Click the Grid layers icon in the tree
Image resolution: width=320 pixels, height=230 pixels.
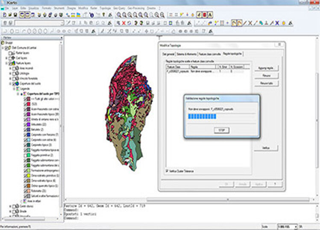(x=13, y=58)
